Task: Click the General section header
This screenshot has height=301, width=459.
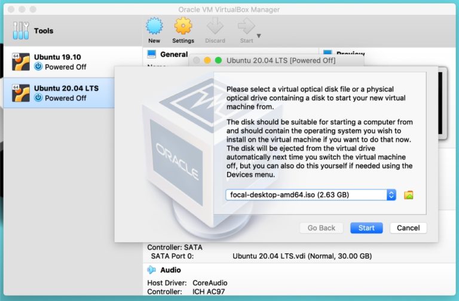Action: click(x=174, y=54)
